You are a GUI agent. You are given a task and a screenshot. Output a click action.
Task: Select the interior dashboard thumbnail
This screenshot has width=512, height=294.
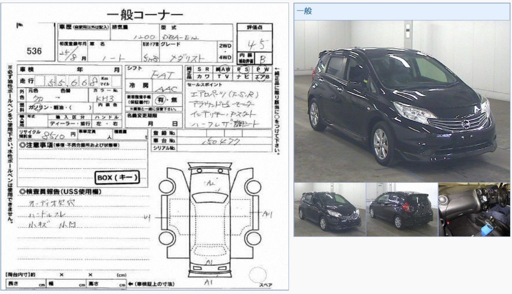click(x=474, y=210)
